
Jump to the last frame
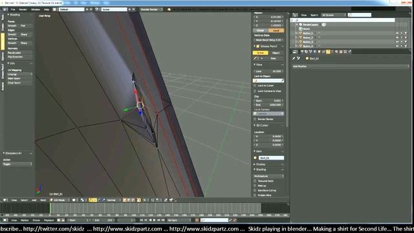pos(163,220)
